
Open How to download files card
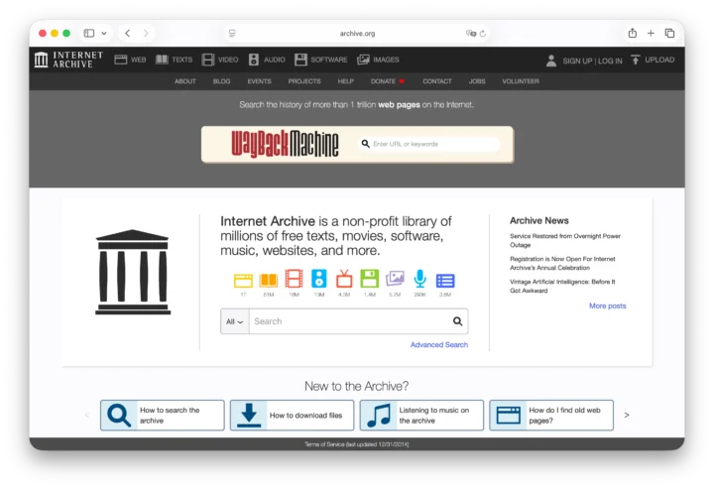[292, 416]
